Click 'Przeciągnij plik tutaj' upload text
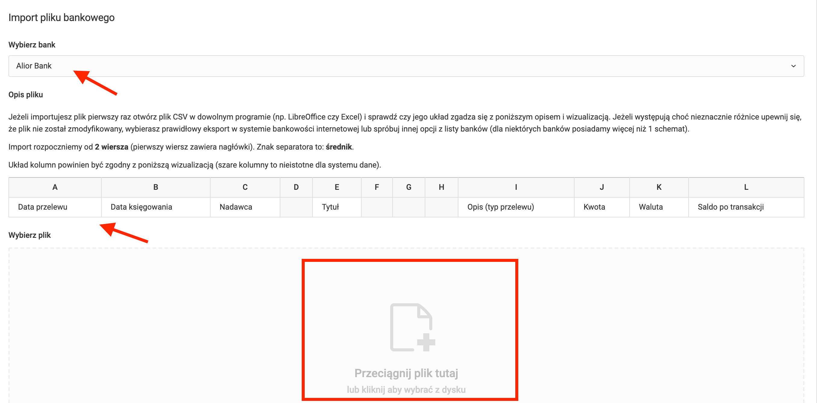Viewport: 817px width, 403px height. (x=406, y=373)
